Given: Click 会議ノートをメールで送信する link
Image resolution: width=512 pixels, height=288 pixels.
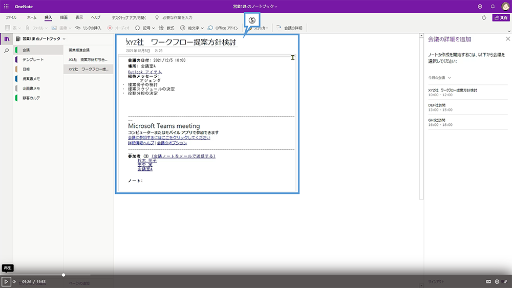Looking at the screenshot, I should 183,156.
